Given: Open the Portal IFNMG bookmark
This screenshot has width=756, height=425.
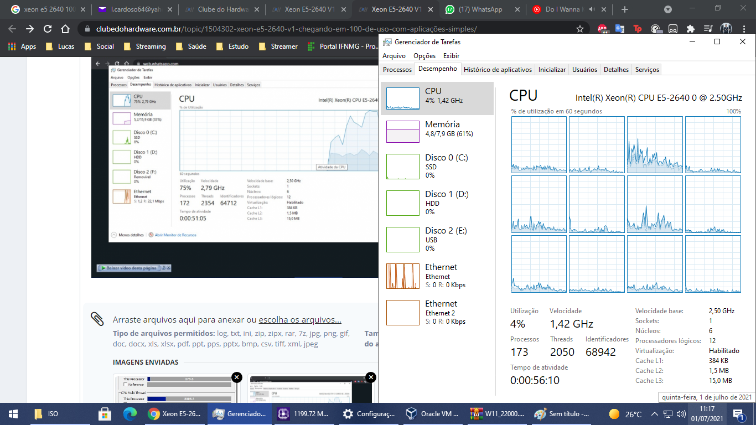Looking at the screenshot, I should (x=342, y=46).
